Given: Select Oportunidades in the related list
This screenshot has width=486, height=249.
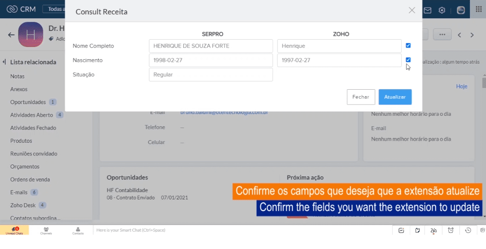Looking at the screenshot, I should pos(28,102).
